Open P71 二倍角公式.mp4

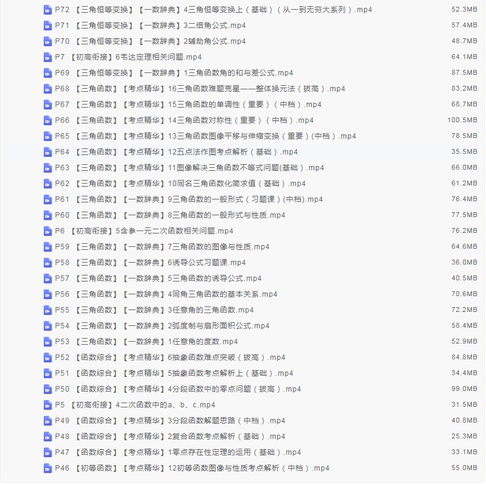[150, 26]
